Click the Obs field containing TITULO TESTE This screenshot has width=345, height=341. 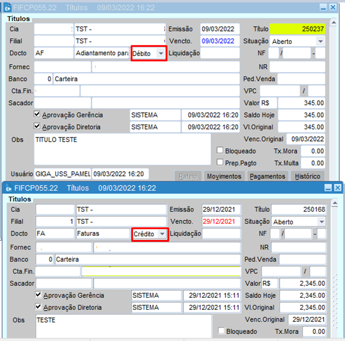(x=122, y=149)
